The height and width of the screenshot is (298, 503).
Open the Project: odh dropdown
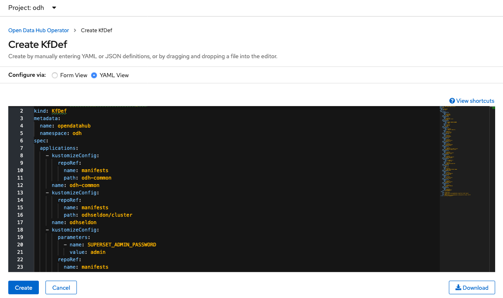[x=32, y=8]
